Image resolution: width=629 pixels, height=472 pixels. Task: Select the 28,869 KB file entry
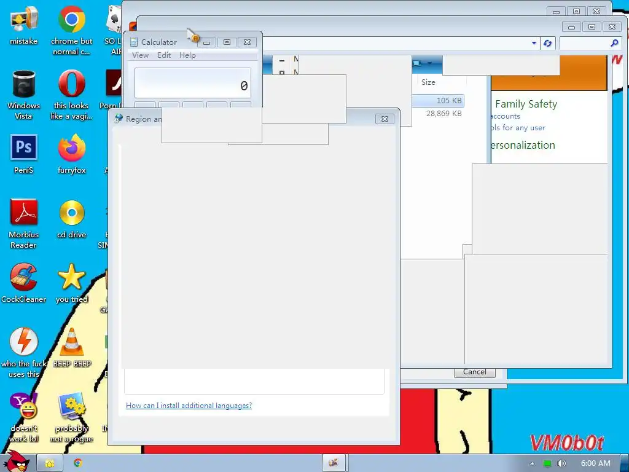coord(443,114)
